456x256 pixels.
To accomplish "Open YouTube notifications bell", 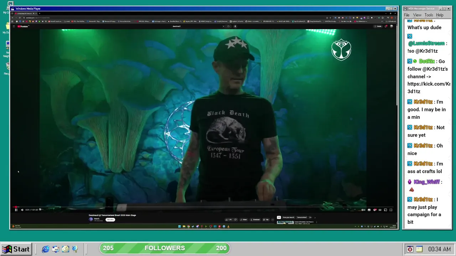I will 386,26.
